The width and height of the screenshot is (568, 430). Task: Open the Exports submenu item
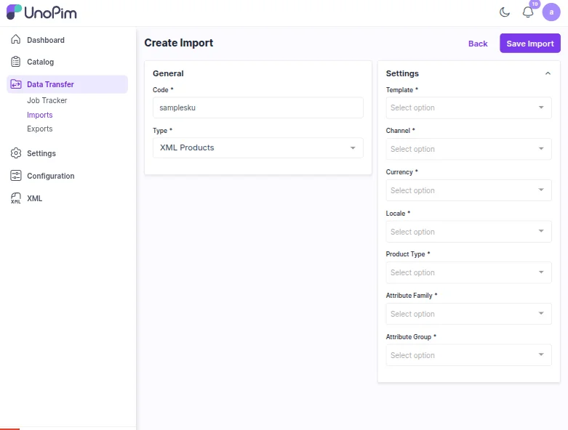tap(40, 129)
